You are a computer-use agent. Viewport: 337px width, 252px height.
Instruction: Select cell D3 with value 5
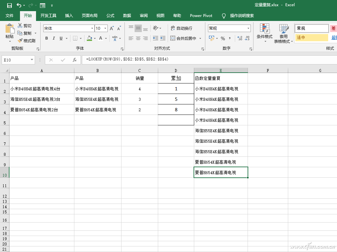click(x=176, y=99)
